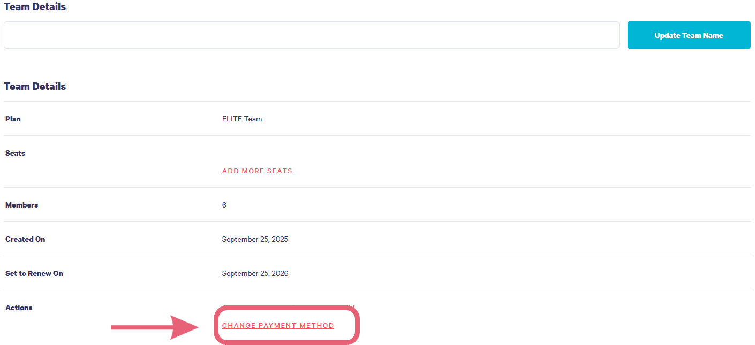Select the Seats row label
Viewport: 755px width, 345px height.
[x=15, y=153]
